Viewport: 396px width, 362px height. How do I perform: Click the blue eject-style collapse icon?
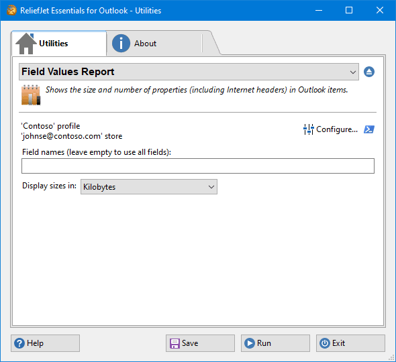point(369,72)
